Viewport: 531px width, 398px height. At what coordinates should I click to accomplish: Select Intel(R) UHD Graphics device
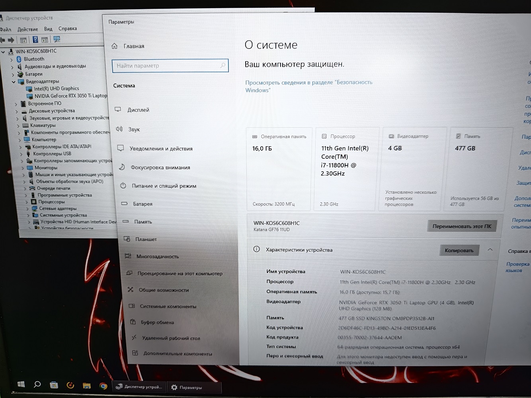pyautogui.click(x=56, y=89)
